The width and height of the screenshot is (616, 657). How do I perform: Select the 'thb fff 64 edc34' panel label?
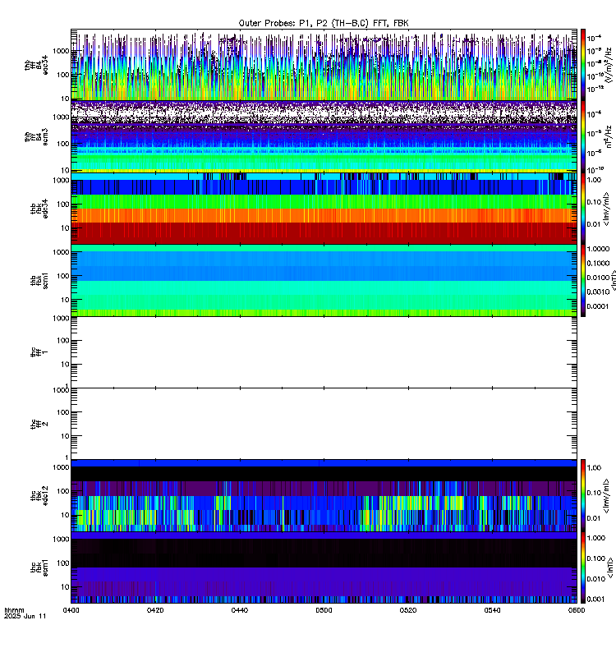pos(36,65)
